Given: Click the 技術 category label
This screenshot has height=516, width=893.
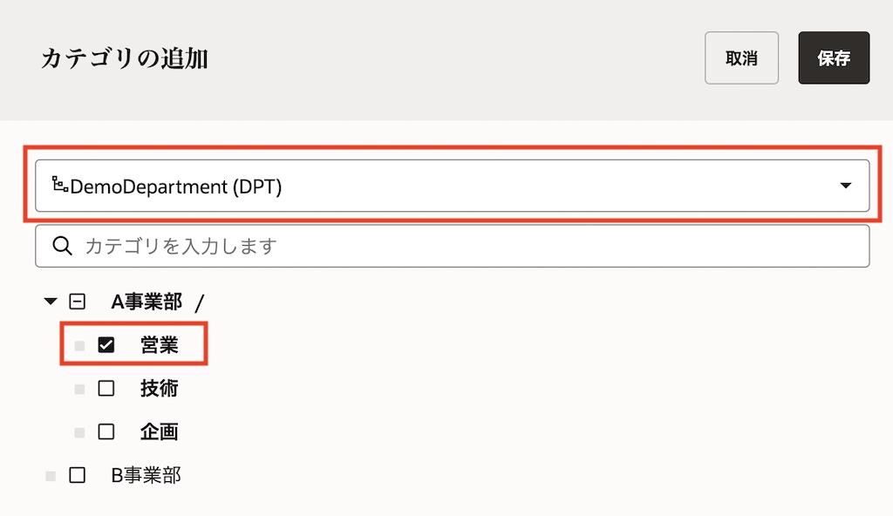Looking at the screenshot, I should point(160,389).
